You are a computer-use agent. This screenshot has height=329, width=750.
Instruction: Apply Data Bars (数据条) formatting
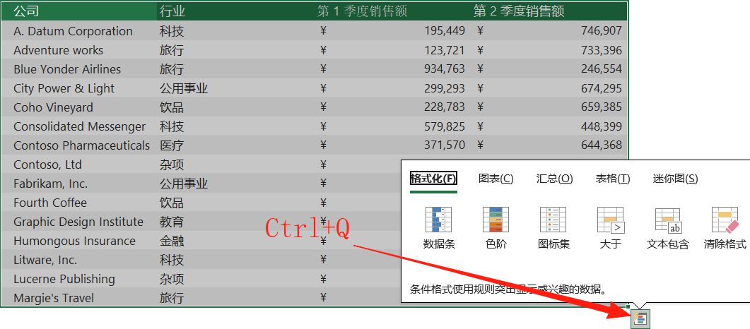[438, 228]
